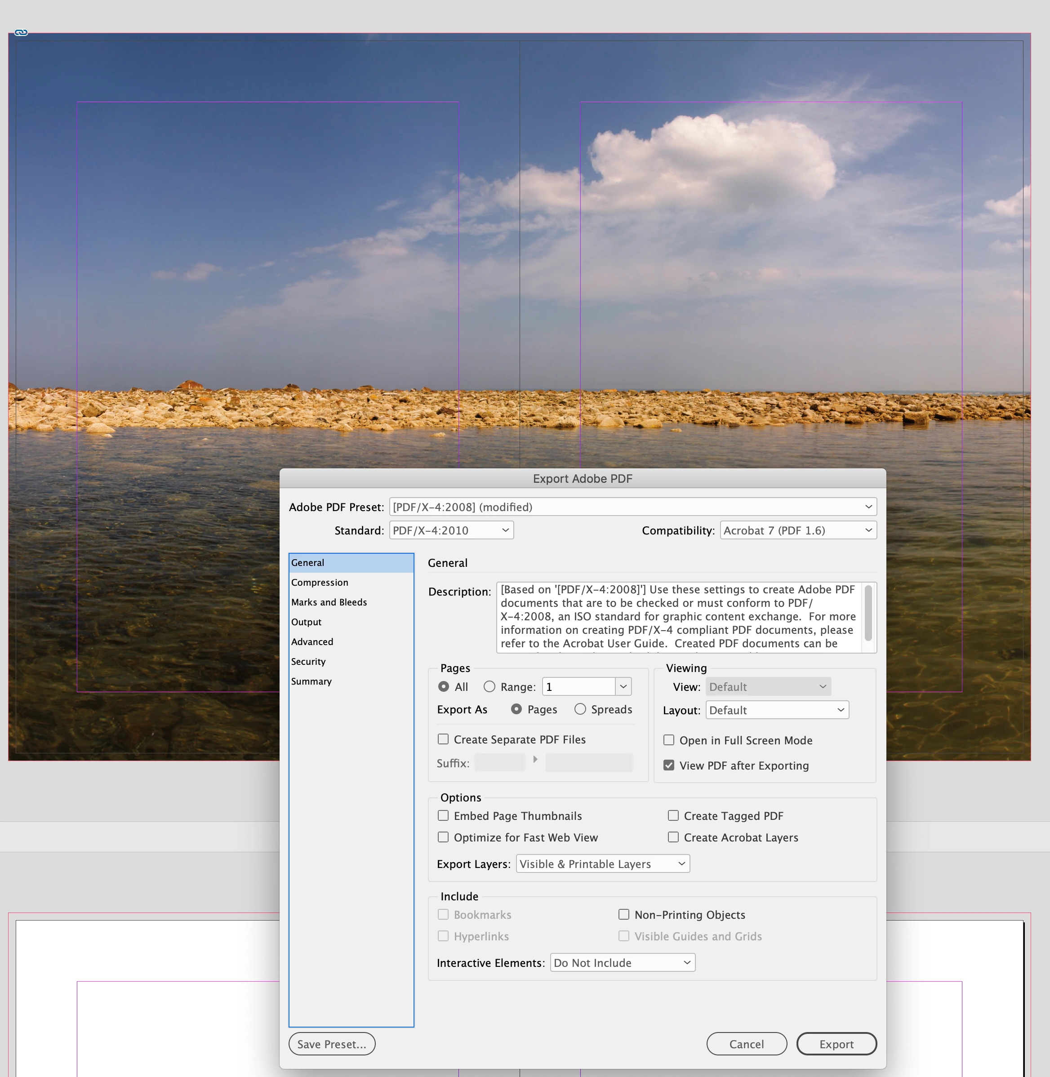Switch to the Compression section
Screen dimensions: 1050x1077
320,583
